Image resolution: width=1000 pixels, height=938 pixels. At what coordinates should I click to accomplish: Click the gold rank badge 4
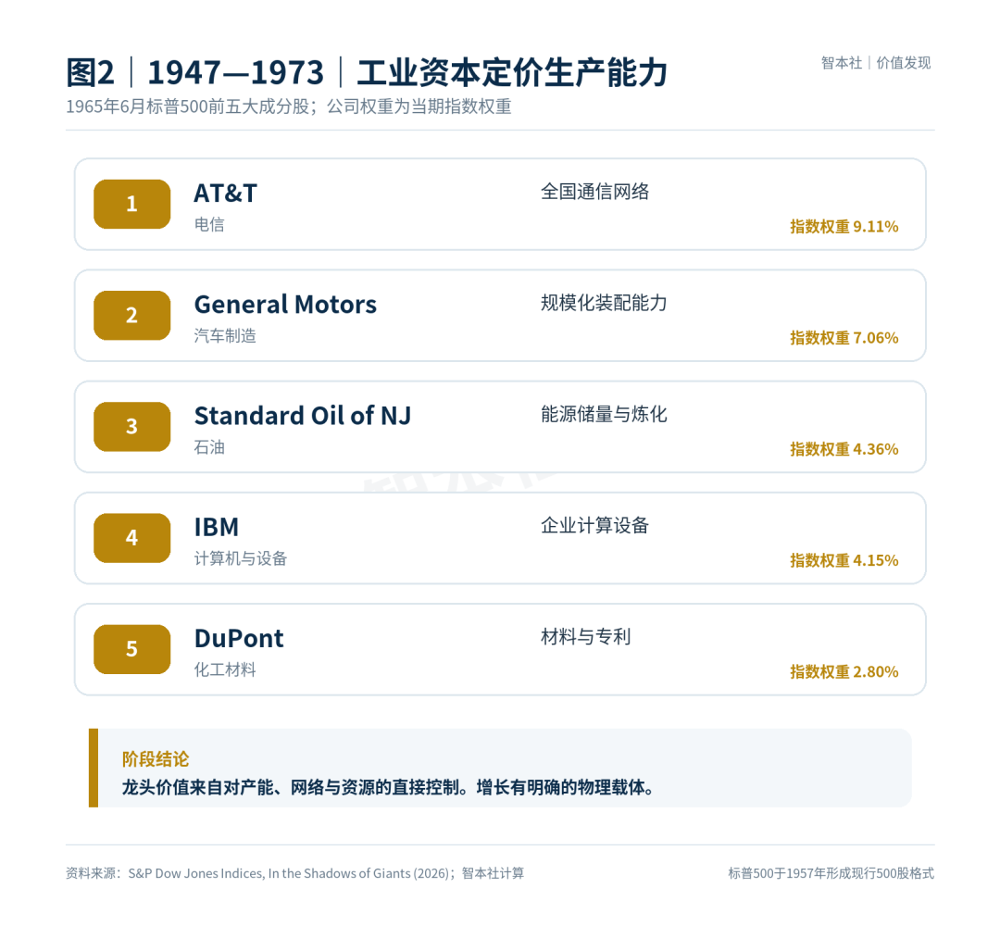tap(132, 538)
